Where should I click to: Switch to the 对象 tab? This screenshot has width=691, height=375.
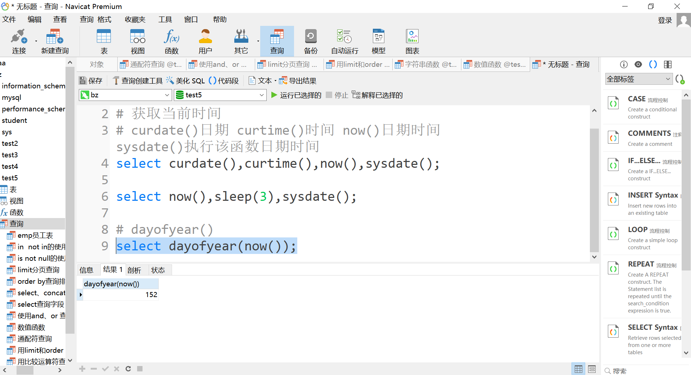(x=97, y=64)
